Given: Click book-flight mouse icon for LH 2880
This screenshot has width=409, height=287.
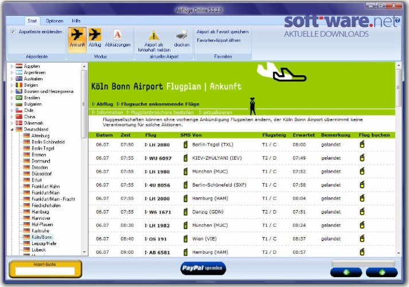Looking at the screenshot, I should [x=362, y=144].
